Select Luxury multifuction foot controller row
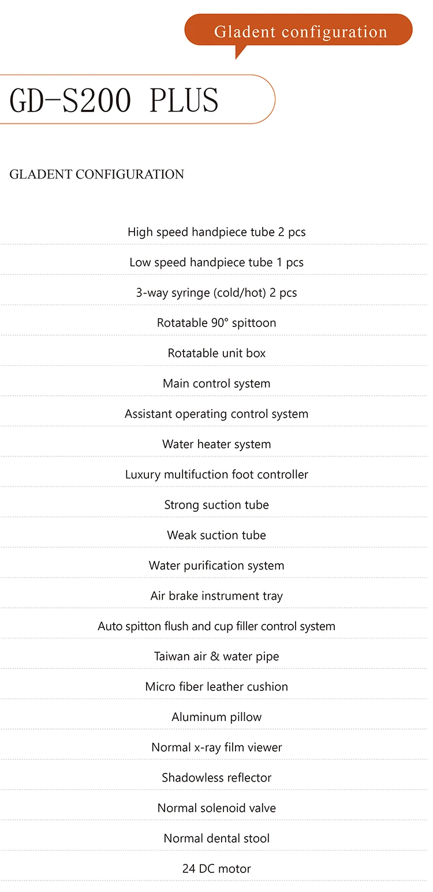This screenshot has height=892, width=433. (x=216, y=474)
